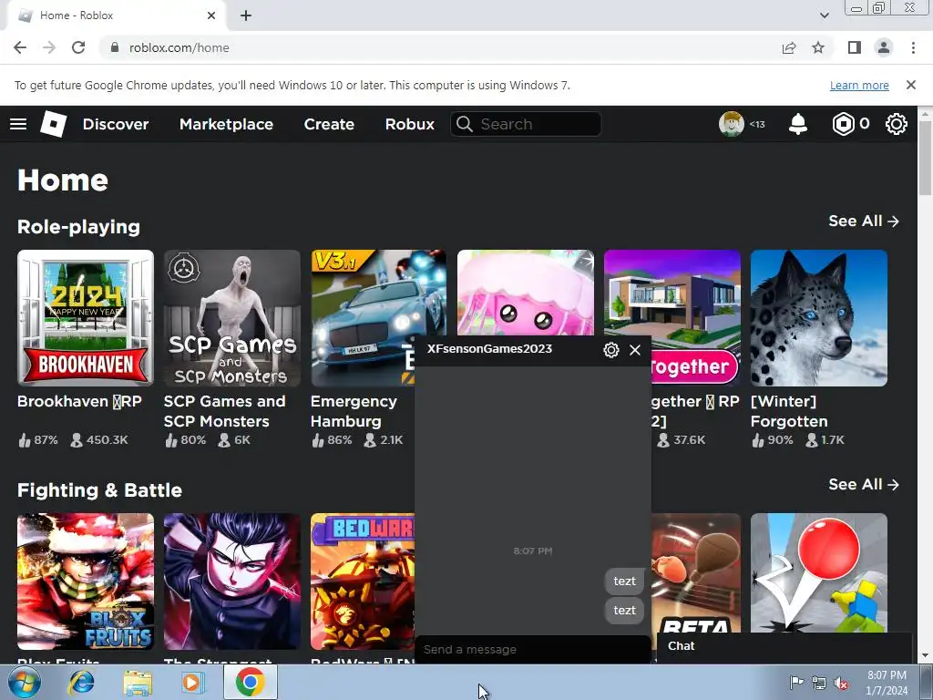This screenshot has width=933, height=700.
Task: Click See All for Fighting & Battle
Action: [864, 485]
